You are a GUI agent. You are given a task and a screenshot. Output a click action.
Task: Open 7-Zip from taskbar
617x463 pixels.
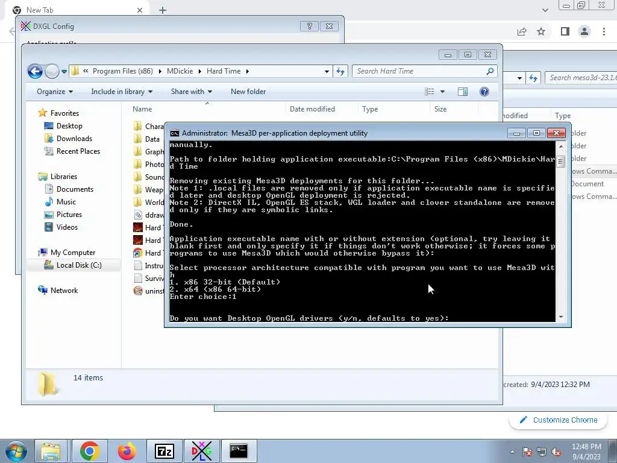click(x=164, y=451)
